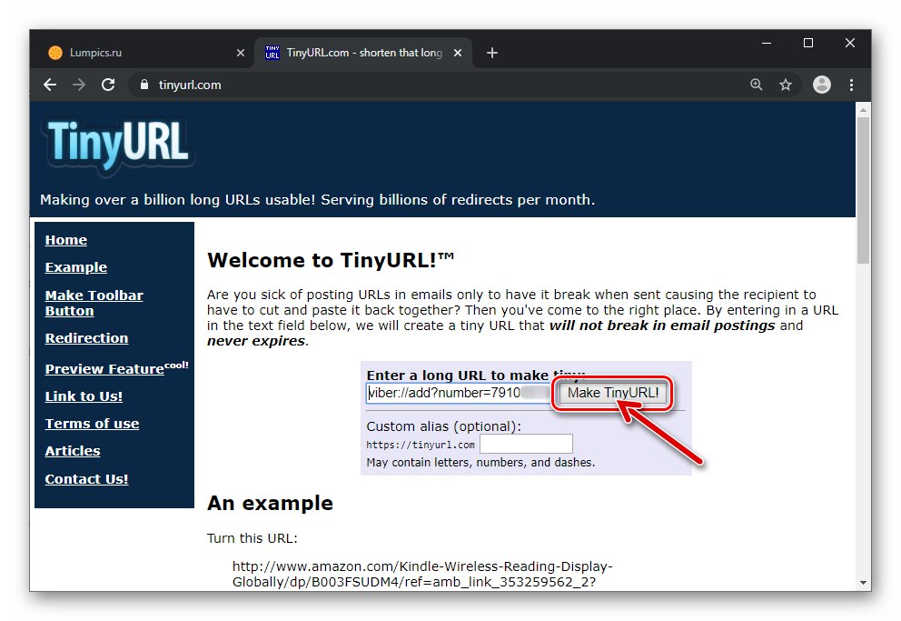Viewport: 901px width, 621px height.
Task: Open the zoom magnifier icon in address bar
Action: click(x=757, y=85)
